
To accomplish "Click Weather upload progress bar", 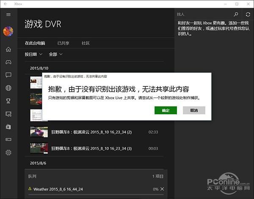I will click(96, 194).
